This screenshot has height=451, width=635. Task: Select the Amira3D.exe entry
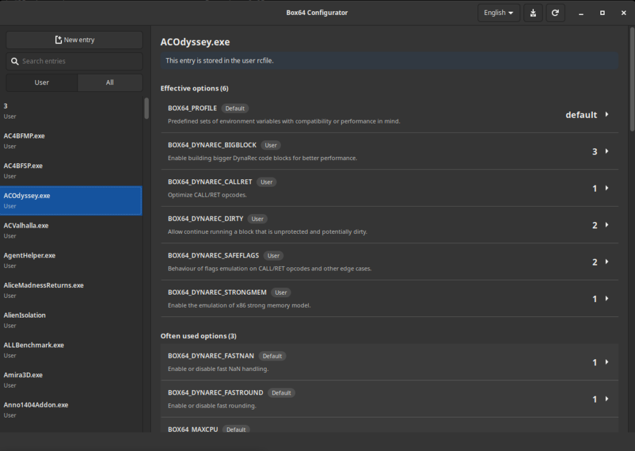71,380
